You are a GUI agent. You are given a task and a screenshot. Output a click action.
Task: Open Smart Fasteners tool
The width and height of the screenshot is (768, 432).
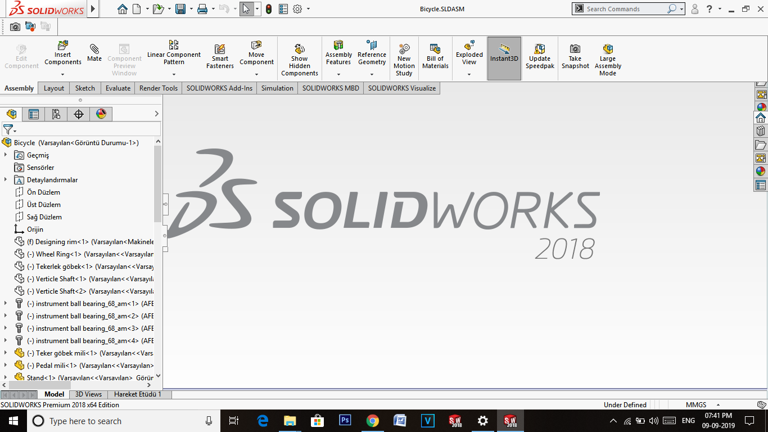coord(220,57)
